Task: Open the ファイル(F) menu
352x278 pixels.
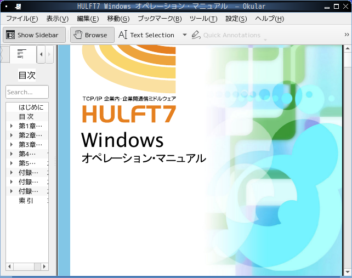Action: (22, 19)
